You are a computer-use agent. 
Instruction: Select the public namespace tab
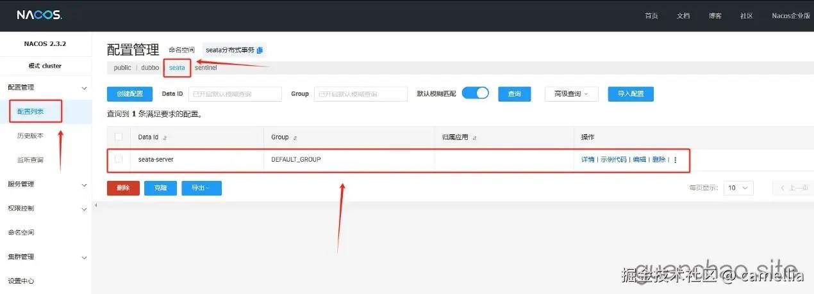(122, 68)
